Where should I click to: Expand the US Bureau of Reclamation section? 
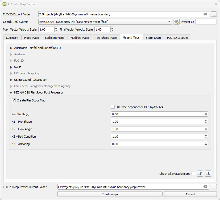[11, 80]
